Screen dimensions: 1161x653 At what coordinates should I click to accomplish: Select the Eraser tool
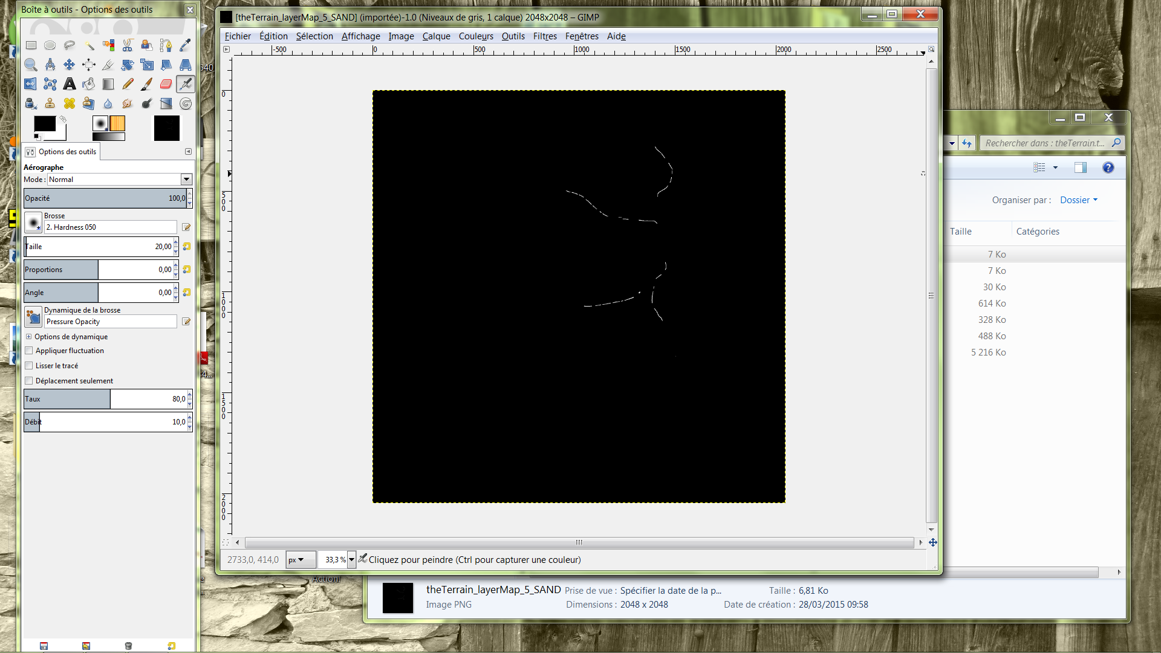point(166,84)
